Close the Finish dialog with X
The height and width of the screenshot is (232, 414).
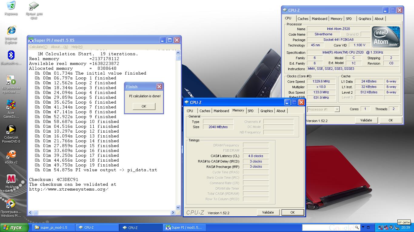pos(159,87)
